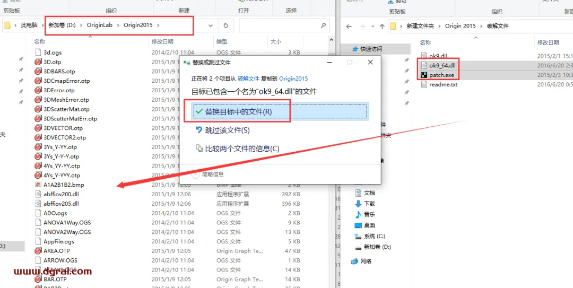Choose Skip this file (跳过该文件) option
This screenshot has height=288, width=573.
223,130
